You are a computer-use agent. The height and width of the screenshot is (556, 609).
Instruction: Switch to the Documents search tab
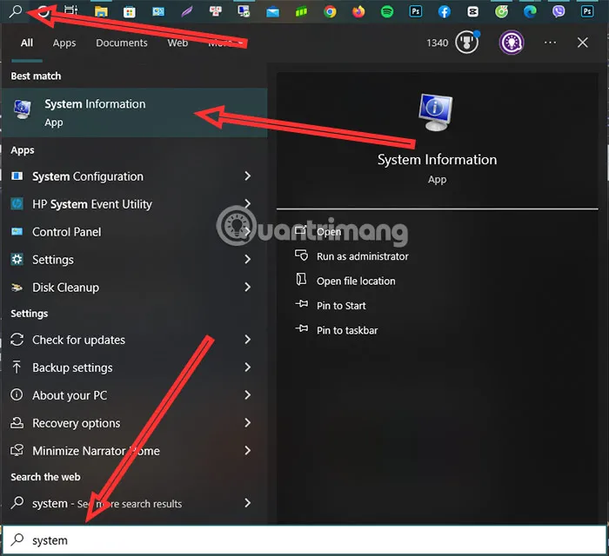[x=122, y=43]
